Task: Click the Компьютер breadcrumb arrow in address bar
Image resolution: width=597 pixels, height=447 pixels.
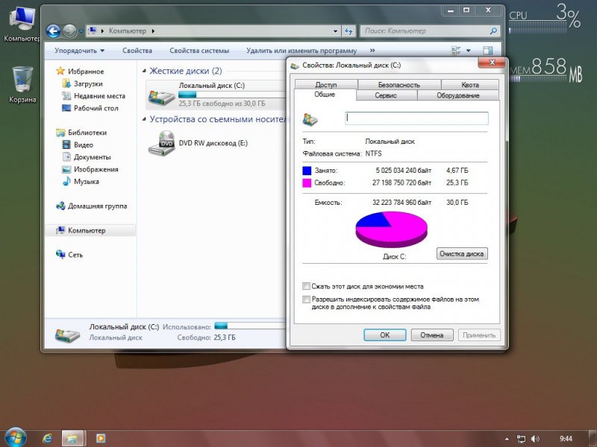Action: [x=153, y=31]
